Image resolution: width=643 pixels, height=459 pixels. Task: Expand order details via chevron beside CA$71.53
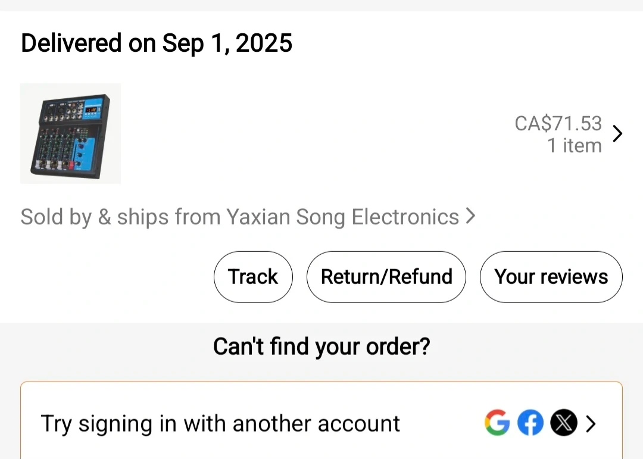pyautogui.click(x=617, y=134)
